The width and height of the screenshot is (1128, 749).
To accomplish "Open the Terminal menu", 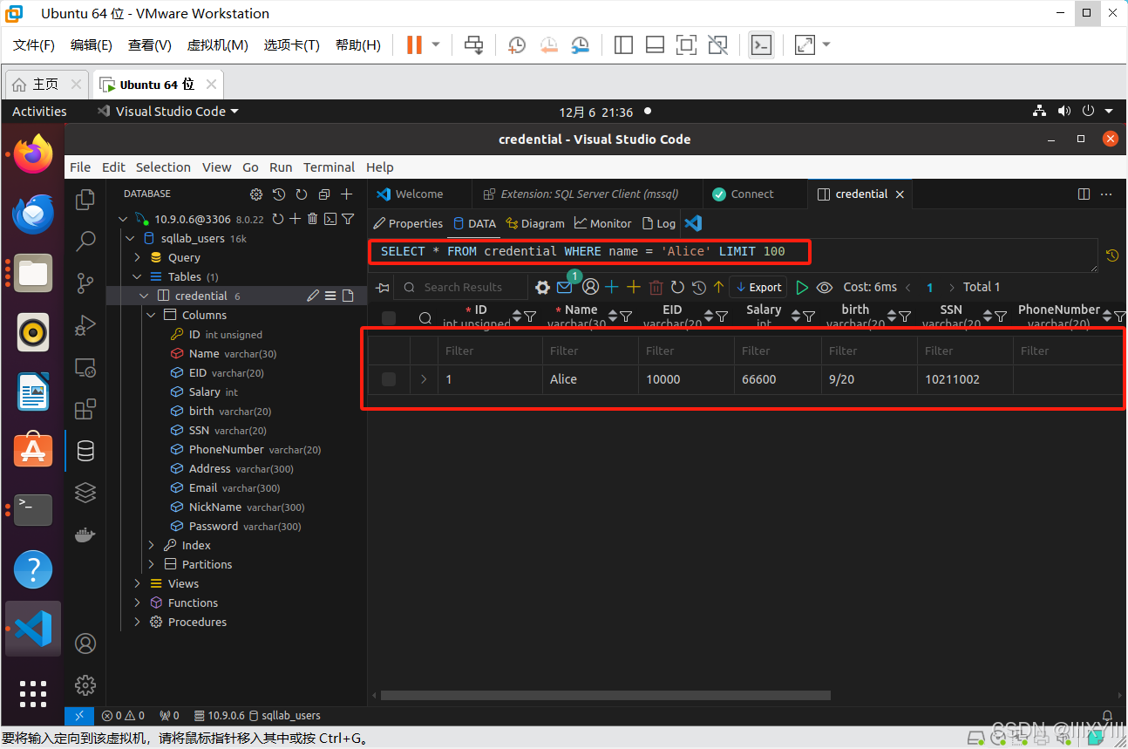I will (329, 167).
